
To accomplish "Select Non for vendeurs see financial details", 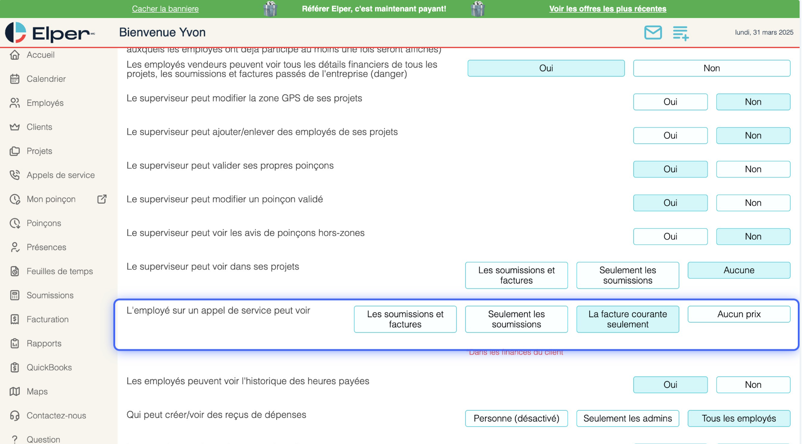I will 711,68.
